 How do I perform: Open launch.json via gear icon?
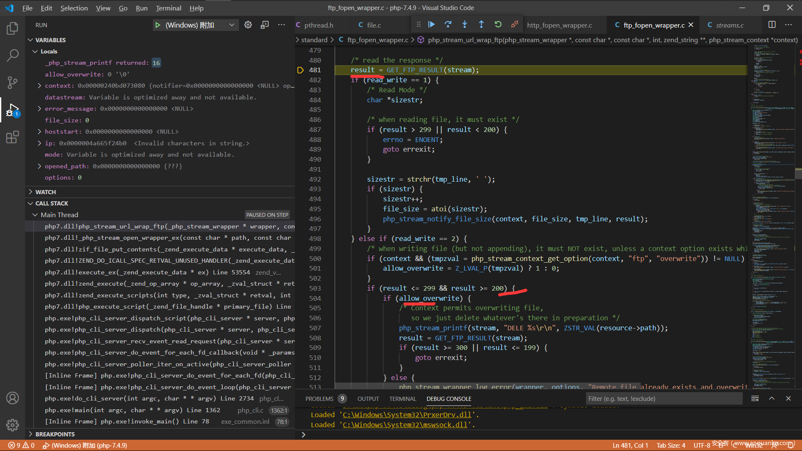pos(248,25)
